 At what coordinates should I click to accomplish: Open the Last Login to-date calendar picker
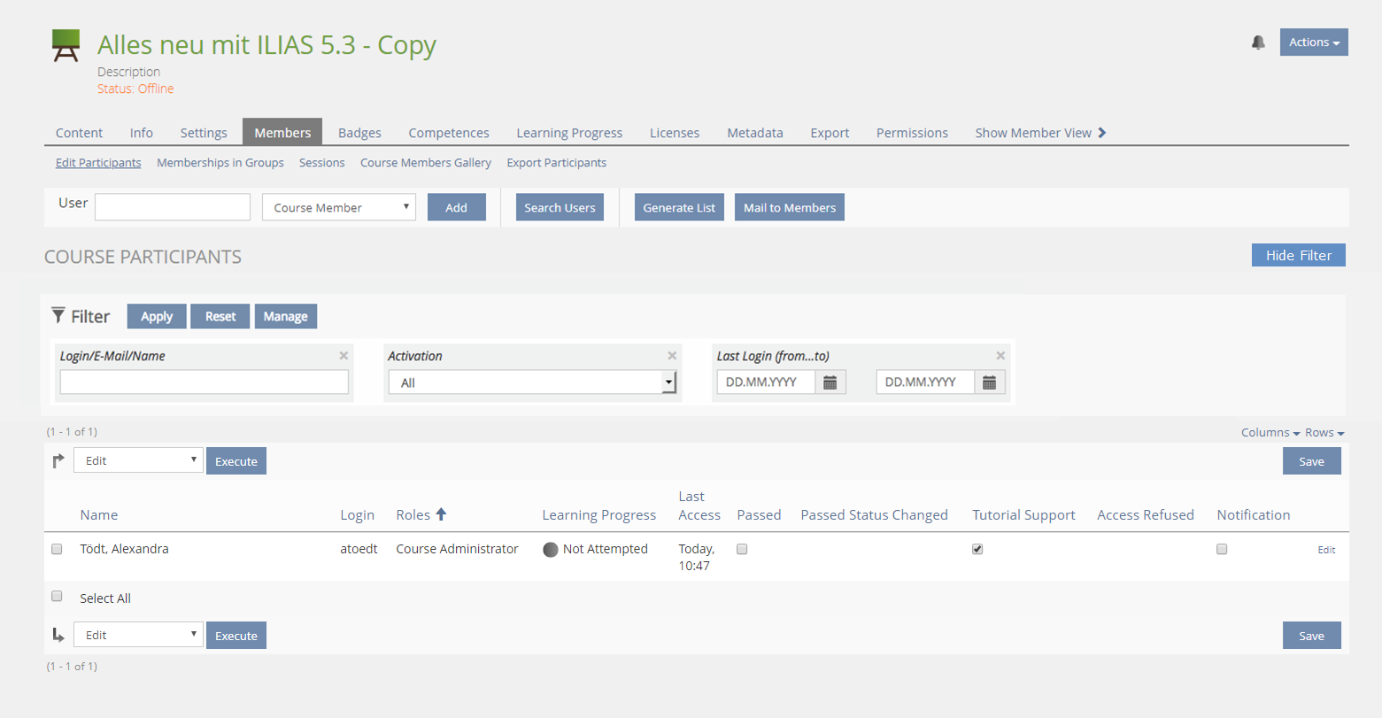(x=990, y=382)
